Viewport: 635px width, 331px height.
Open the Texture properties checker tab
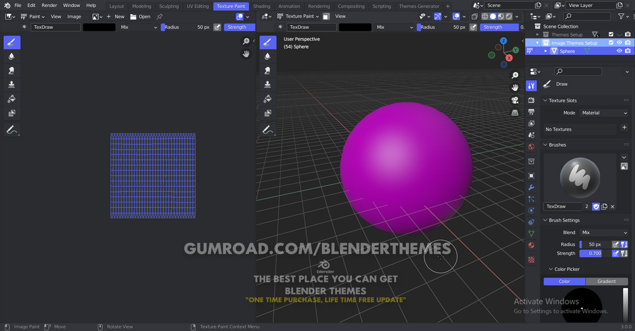(531, 260)
